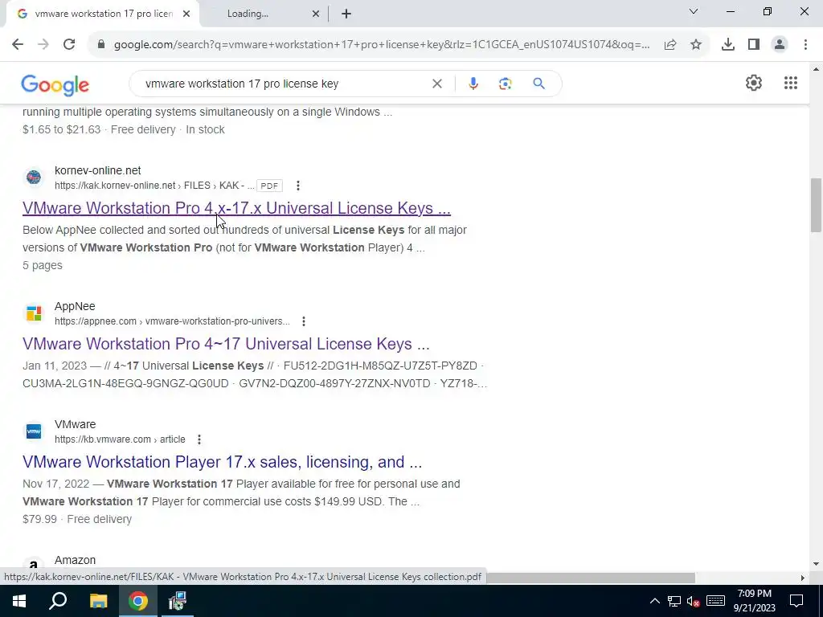Click the VMware site favicon

(34, 431)
